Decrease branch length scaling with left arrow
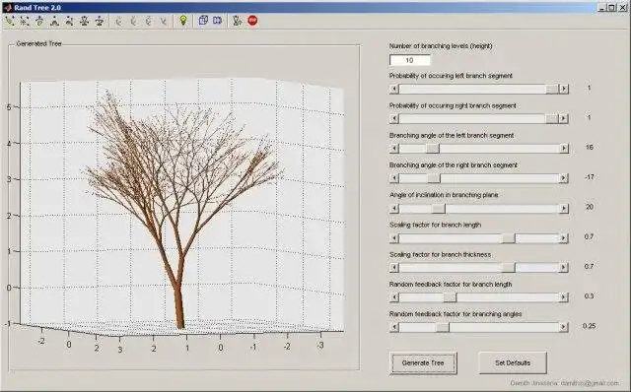 [394, 238]
